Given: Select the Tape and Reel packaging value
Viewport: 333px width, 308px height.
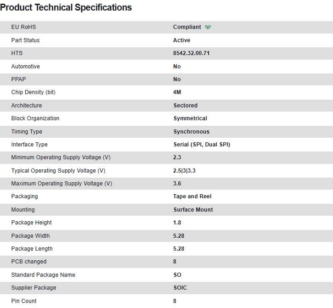Looking at the screenshot, I should click(192, 196).
